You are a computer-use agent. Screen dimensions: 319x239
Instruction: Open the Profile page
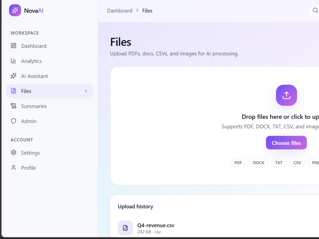50,168
